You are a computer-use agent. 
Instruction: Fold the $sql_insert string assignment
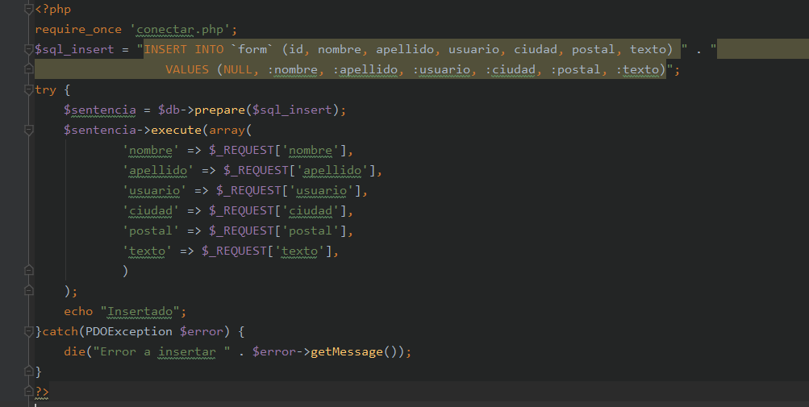(x=28, y=49)
